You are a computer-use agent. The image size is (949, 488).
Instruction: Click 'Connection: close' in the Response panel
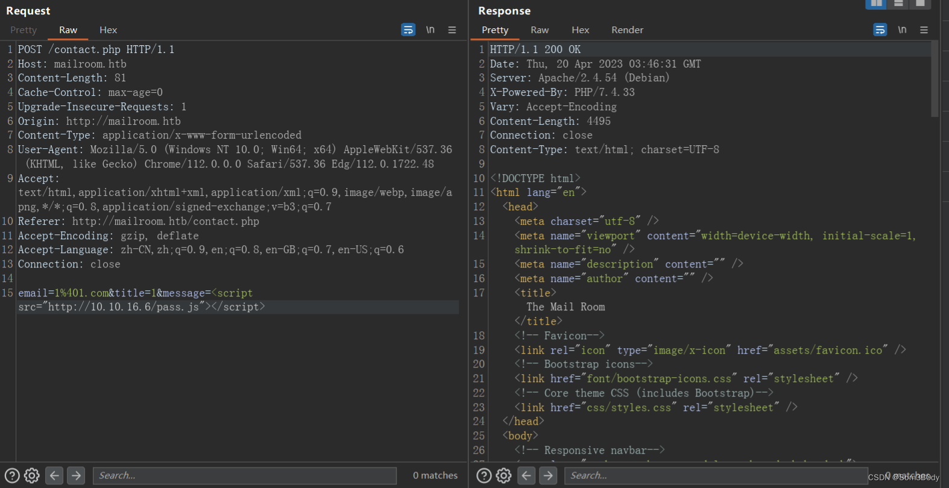click(541, 135)
